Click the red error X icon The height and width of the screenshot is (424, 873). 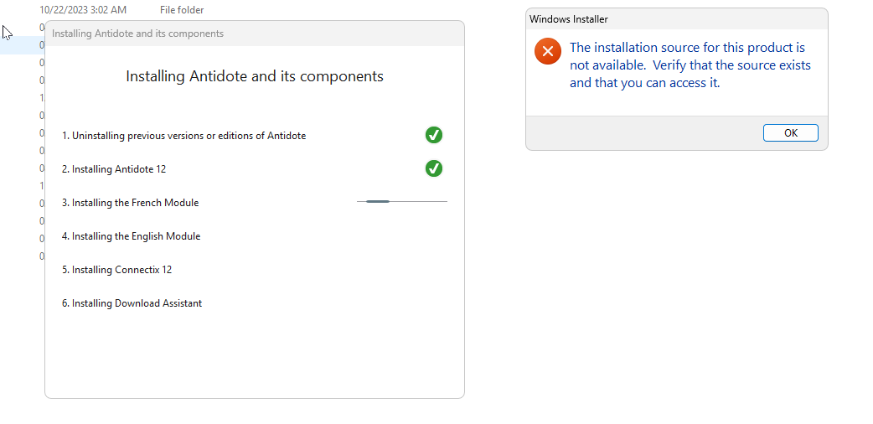tap(547, 52)
